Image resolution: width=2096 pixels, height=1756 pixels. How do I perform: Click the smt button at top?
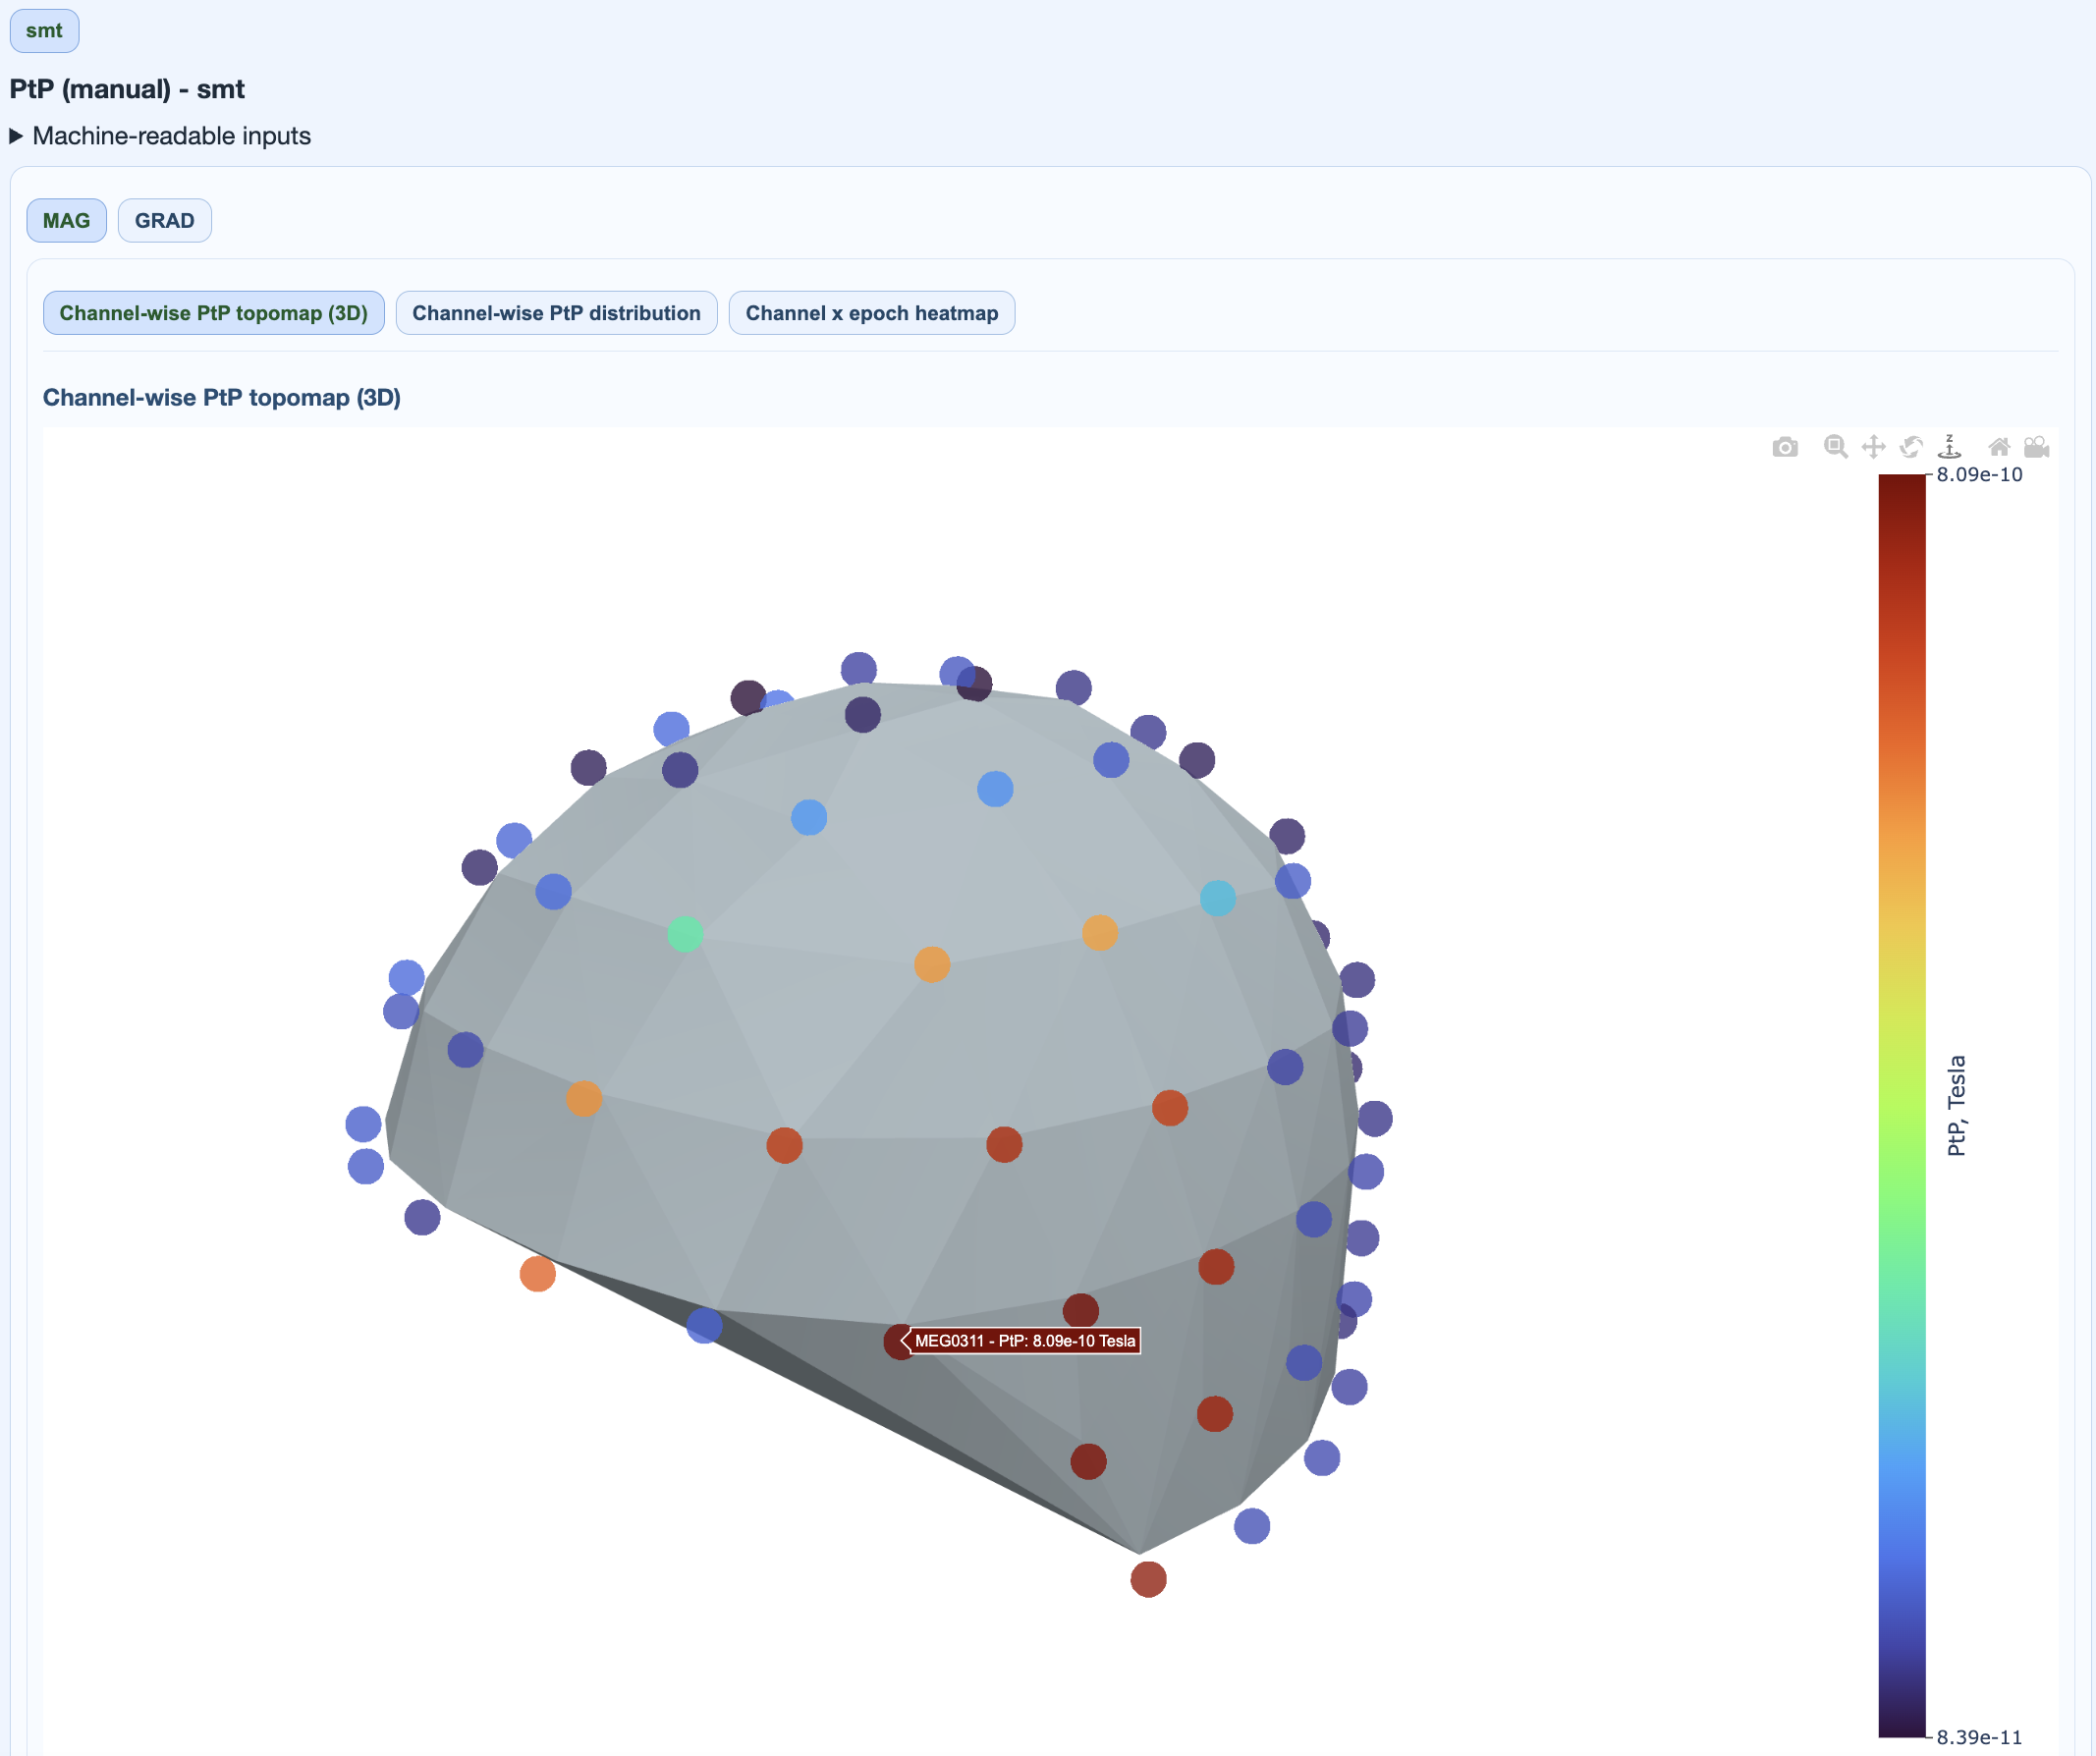coord(44,30)
